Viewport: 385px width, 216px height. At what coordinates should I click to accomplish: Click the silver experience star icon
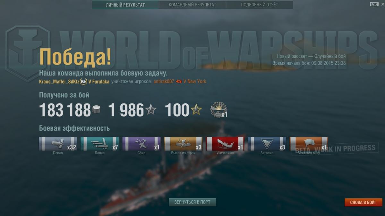click(151, 110)
